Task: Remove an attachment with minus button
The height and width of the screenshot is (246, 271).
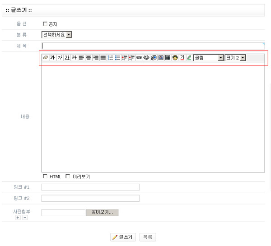Action: tap(25, 218)
